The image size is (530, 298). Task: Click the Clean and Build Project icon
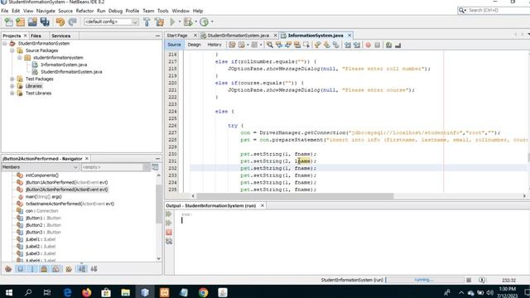pyautogui.click(x=159, y=22)
